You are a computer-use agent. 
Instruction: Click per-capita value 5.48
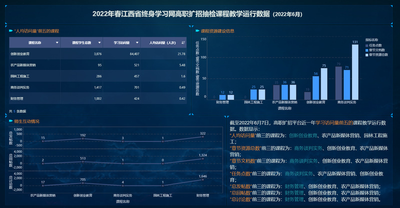(x=182, y=65)
